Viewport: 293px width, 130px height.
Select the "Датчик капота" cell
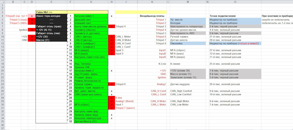188,40
